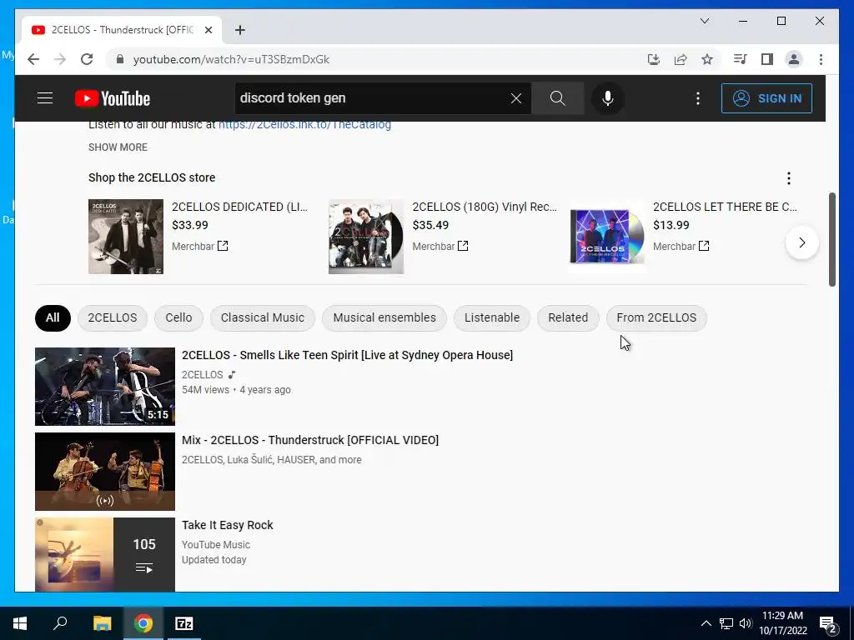Screen dimensions: 854x640
Task: Go to YouTube home via the logo
Action: [113, 98]
